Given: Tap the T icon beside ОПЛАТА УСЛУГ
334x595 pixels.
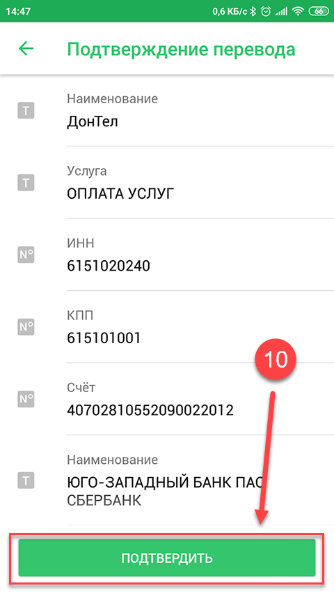Looking at the screenshot, I should 26,183.
